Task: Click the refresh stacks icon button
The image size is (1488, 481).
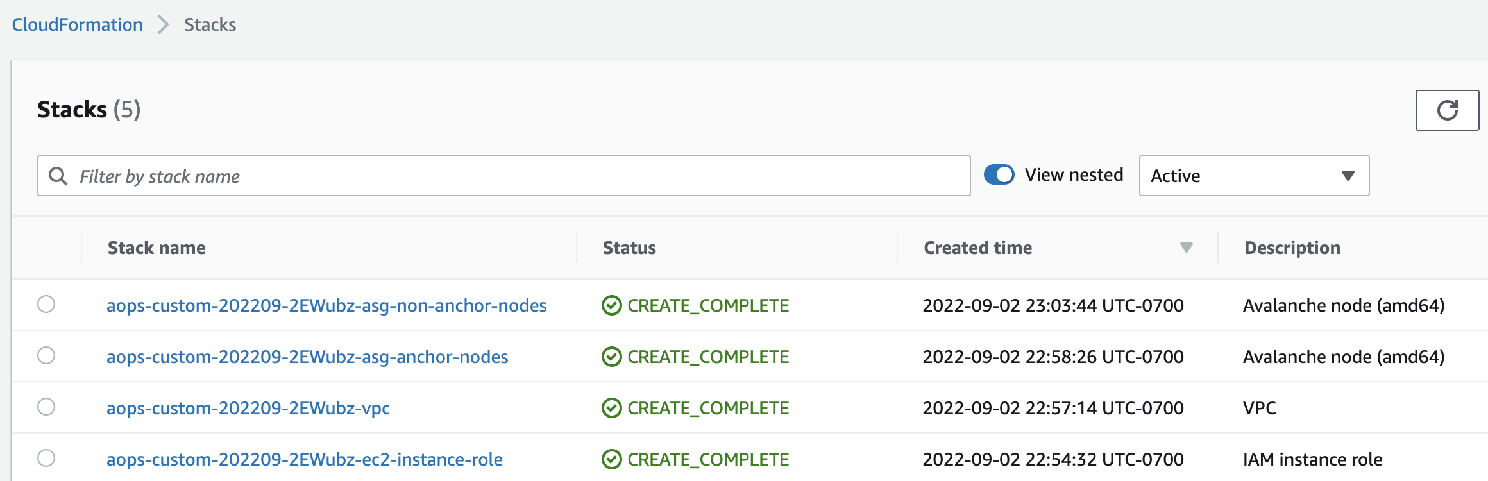Action: click(x=1447, y=110)
